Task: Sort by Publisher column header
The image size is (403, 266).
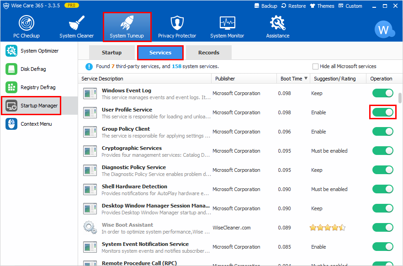Action: click(244, 79)
